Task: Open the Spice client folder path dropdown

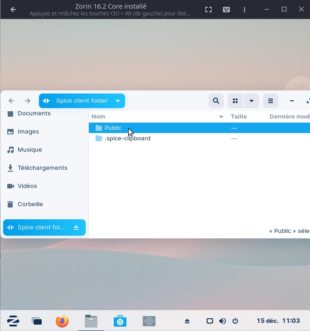Action: point(118,101)
